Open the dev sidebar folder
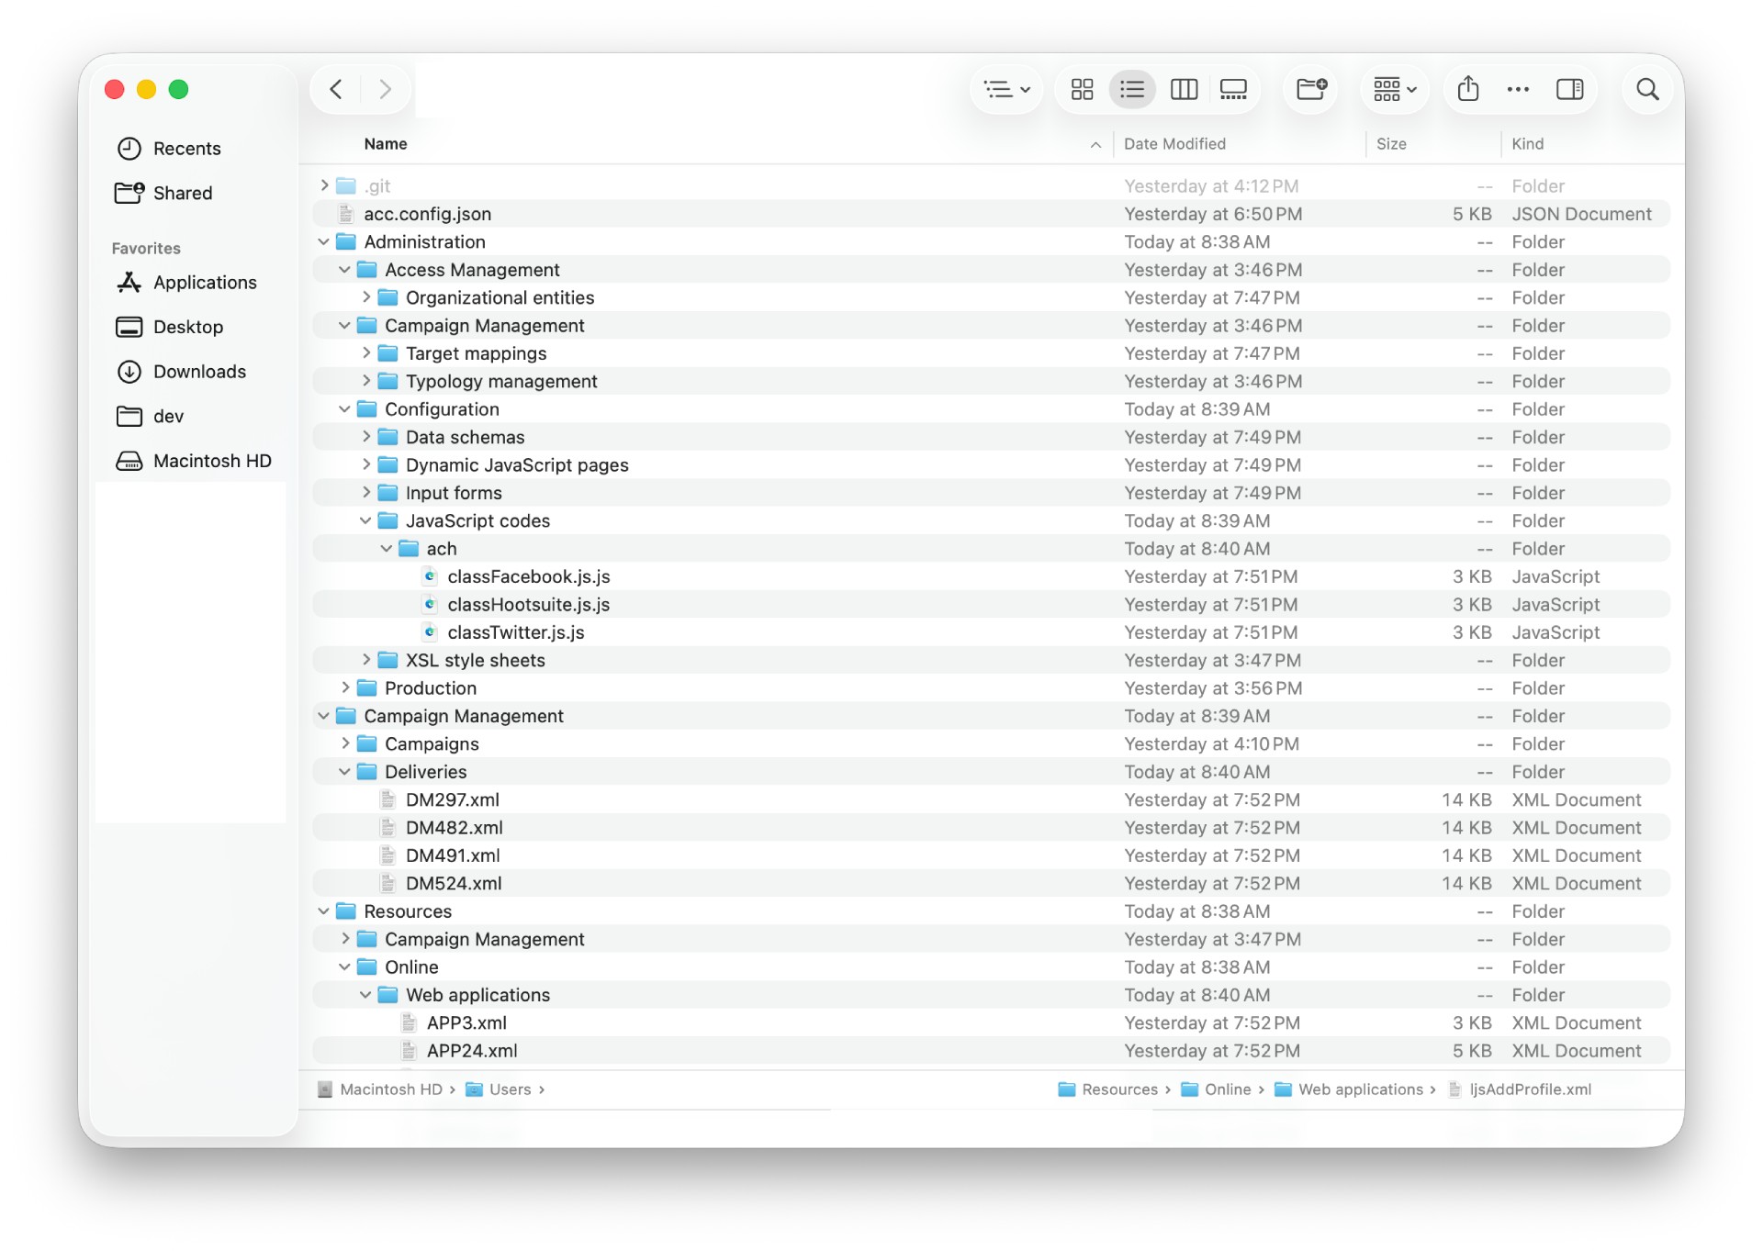1763x1251 pixels. coord(168,416)
